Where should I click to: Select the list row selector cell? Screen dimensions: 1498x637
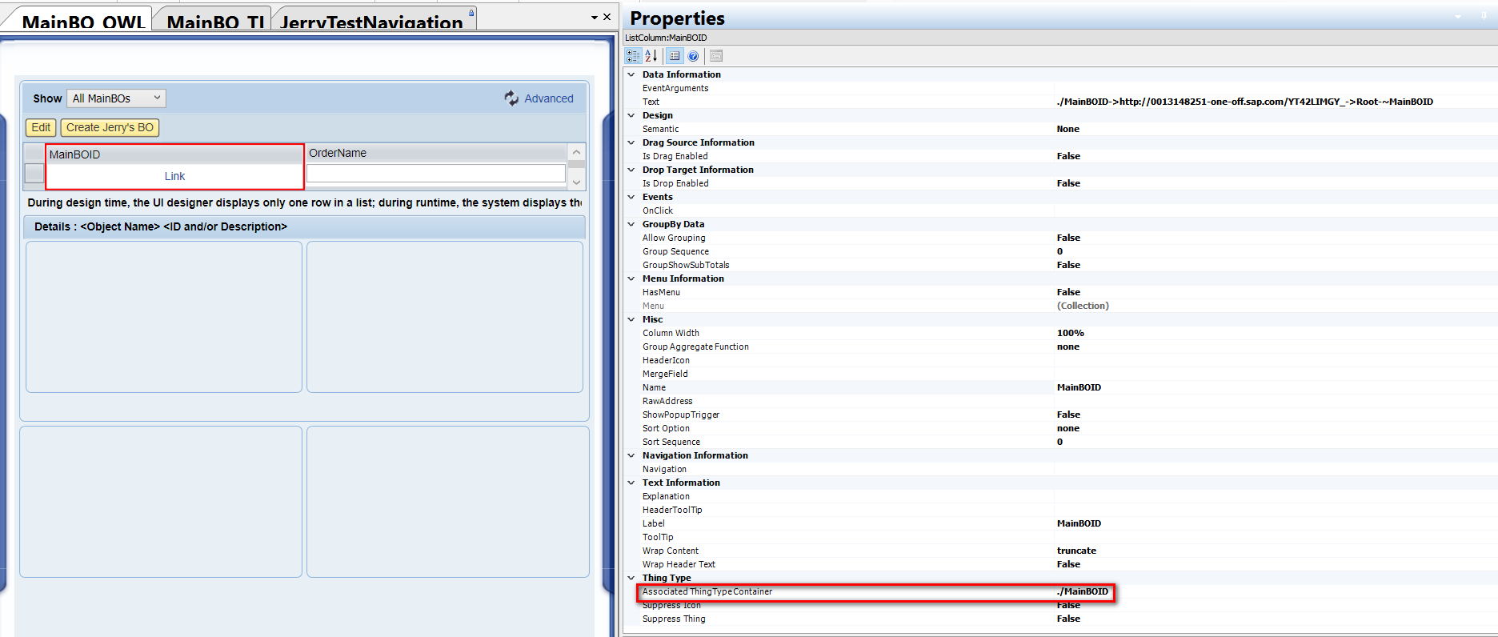[x=34, y=174]
